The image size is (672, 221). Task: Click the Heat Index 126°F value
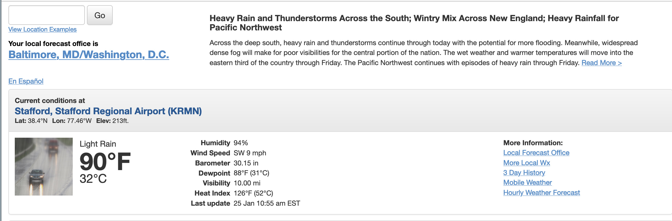click(253, 193)
